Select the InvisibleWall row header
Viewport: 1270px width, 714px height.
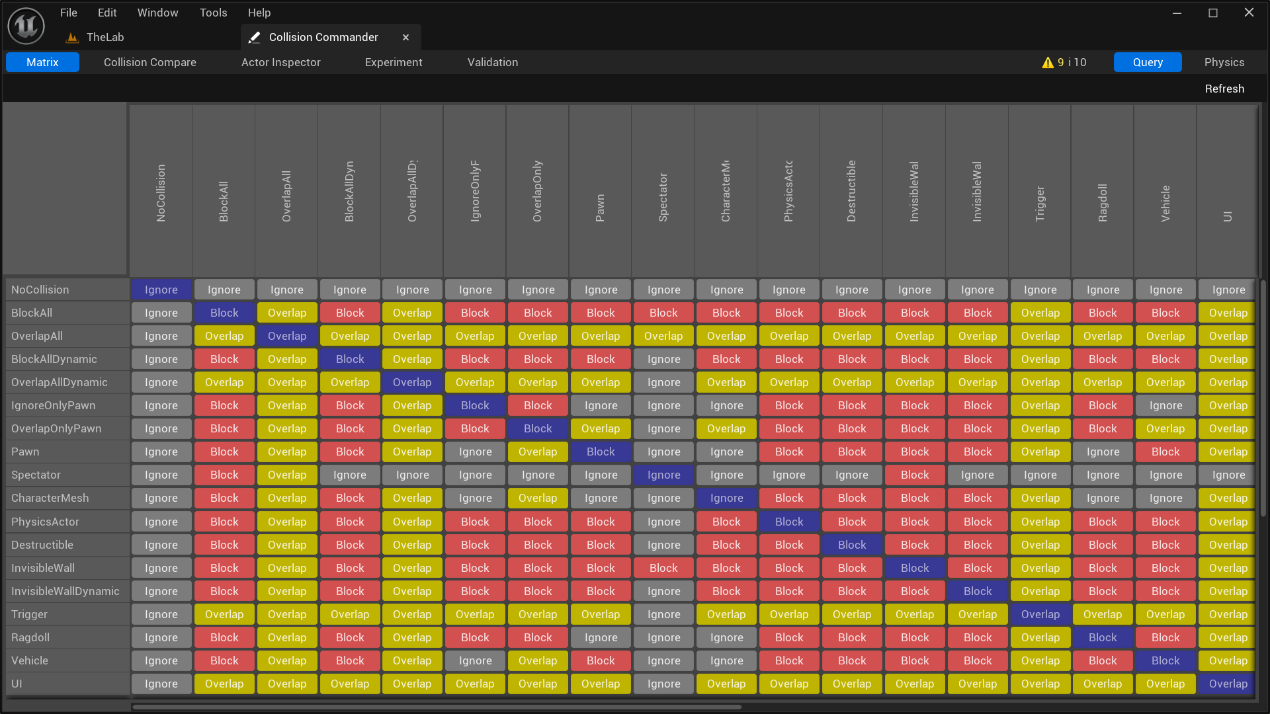point(43,567)
